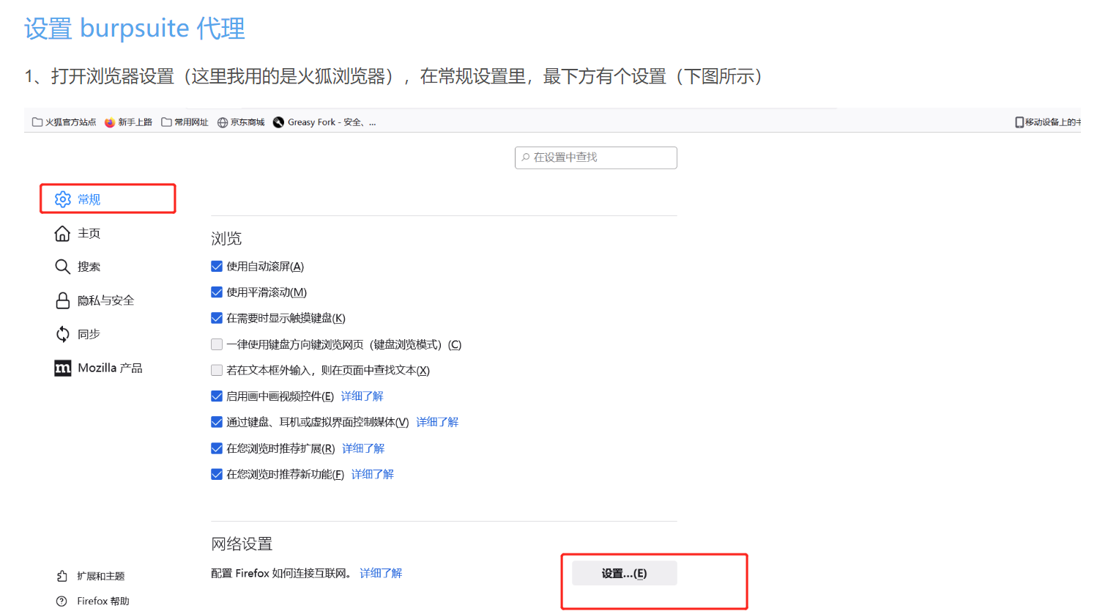
Task: Open the 新手上路 bookmarks dropdown
Action: coord(128,122)
